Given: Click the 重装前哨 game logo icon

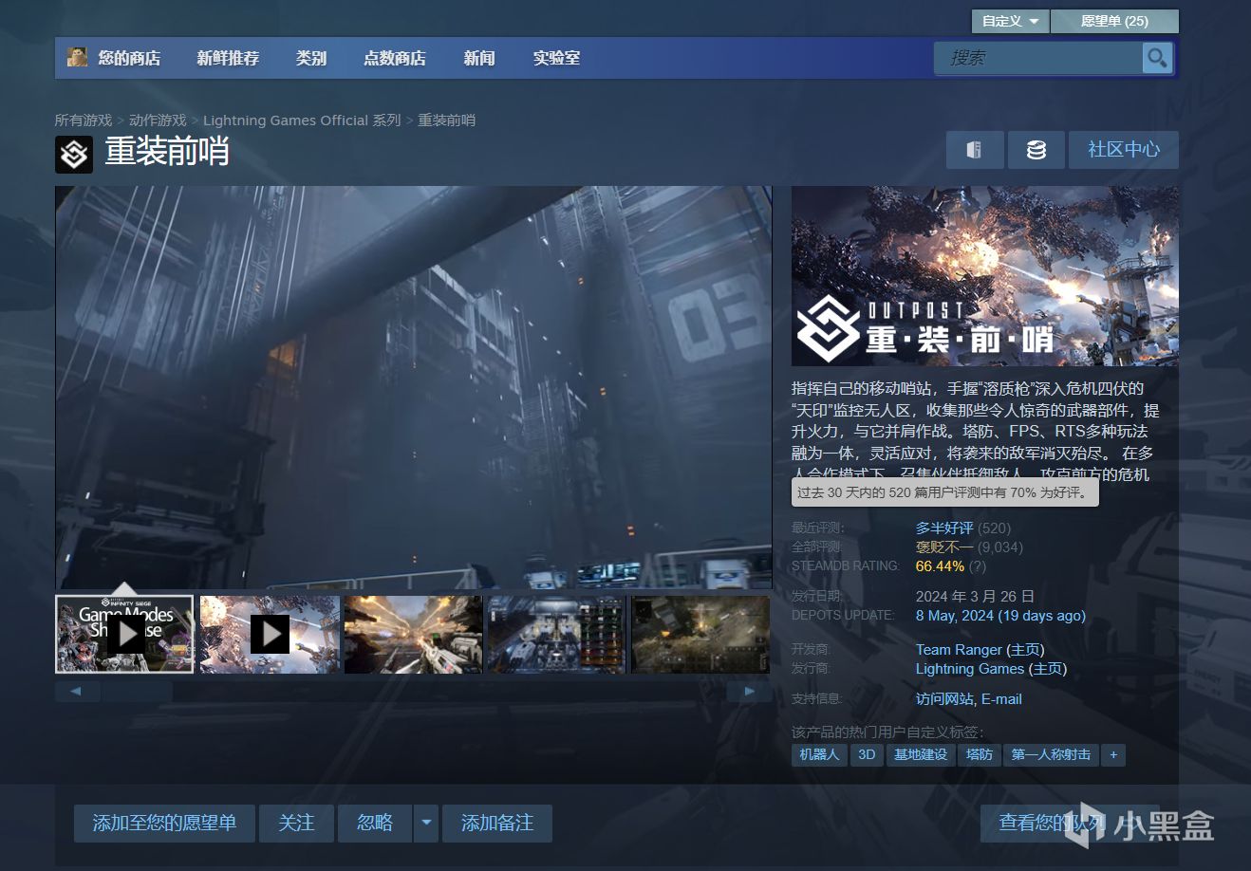Looking at the screenshot, I should point(74,154).
